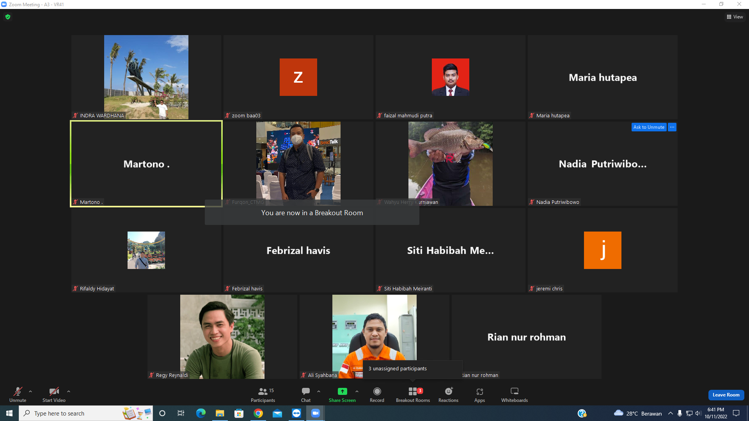Select faizal mahmudi putra's profile tile

tap(451, 77)
